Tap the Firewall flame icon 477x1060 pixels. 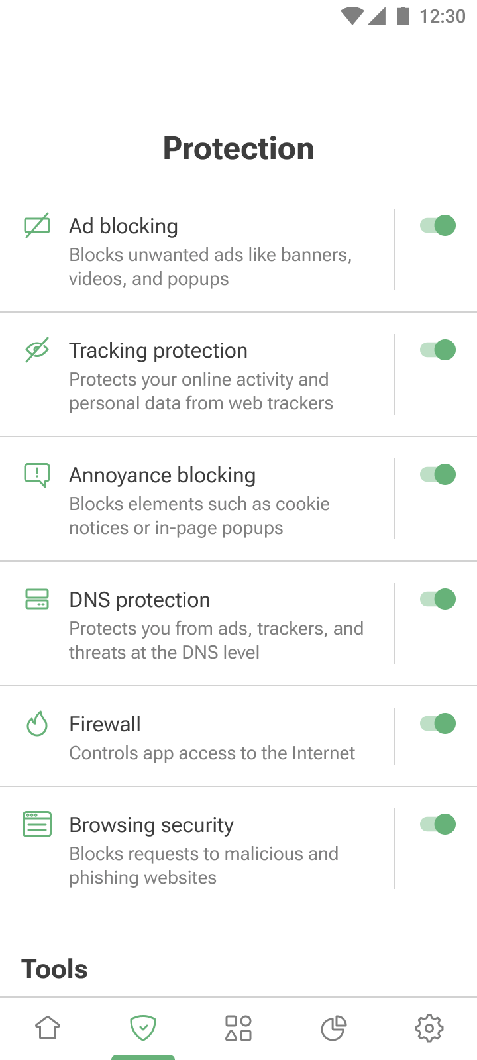pos(37,723)
